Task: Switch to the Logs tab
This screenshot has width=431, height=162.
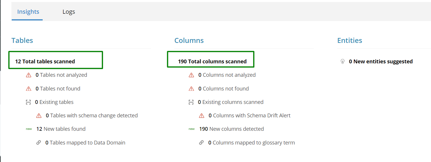Action: pyautogui.click(x=69, y=12)
